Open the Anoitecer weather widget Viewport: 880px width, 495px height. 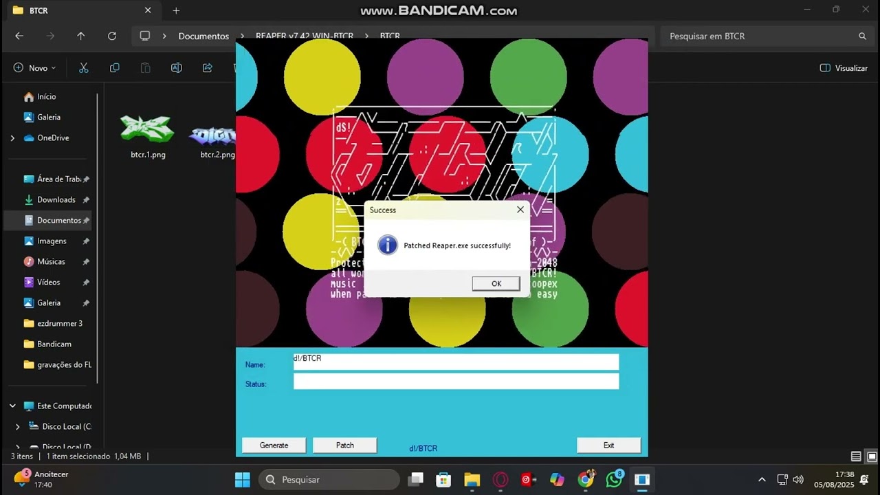pyautogui.click(x=41, y=479)
